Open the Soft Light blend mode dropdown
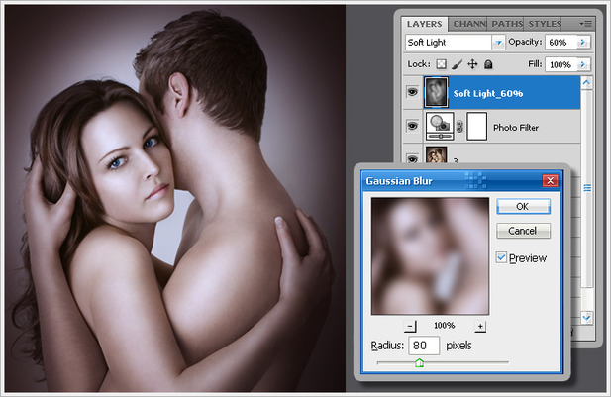Viewport: 611px width, 397px height. (498, 43)
